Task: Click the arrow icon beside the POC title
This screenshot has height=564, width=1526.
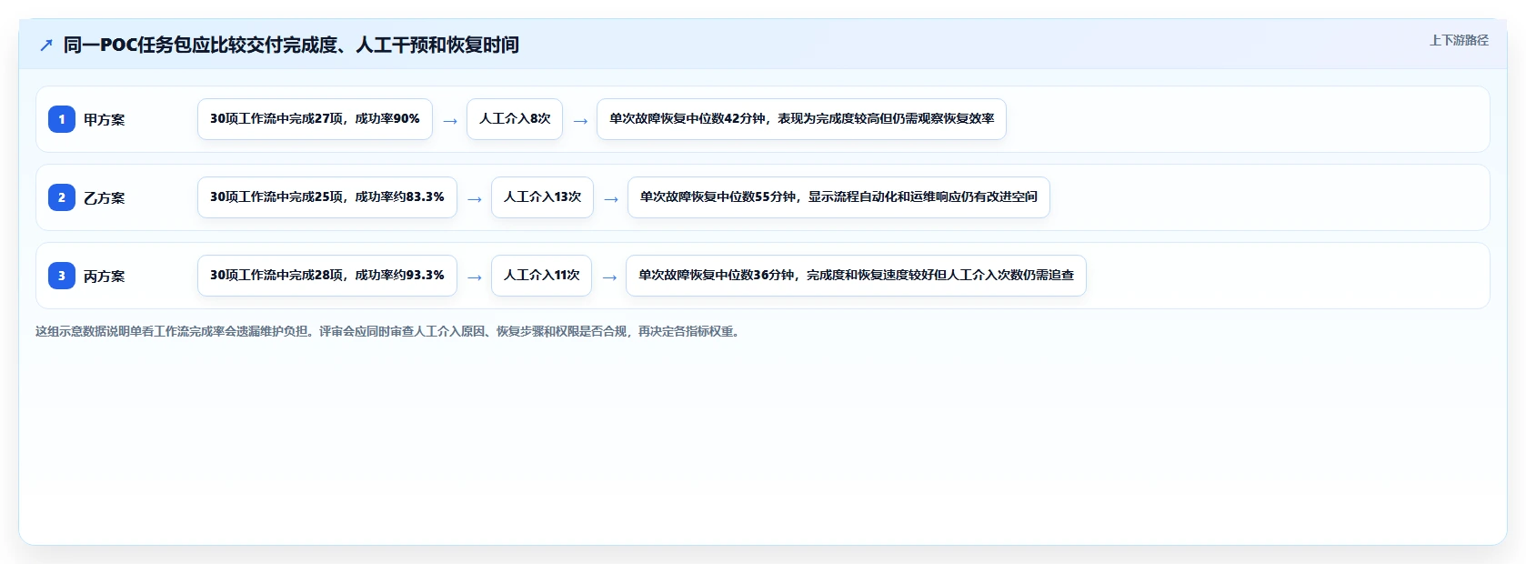Action: click(46, 45)
